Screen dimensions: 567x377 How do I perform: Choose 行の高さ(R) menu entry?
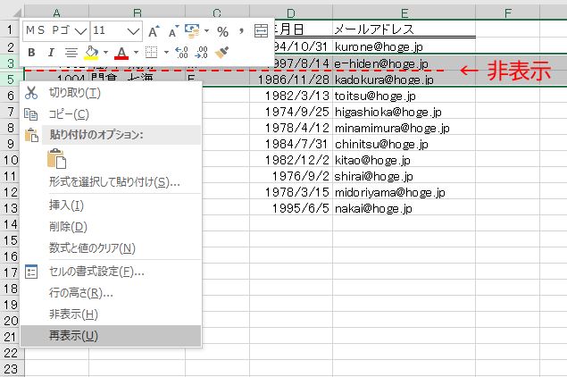pos(111,293)
